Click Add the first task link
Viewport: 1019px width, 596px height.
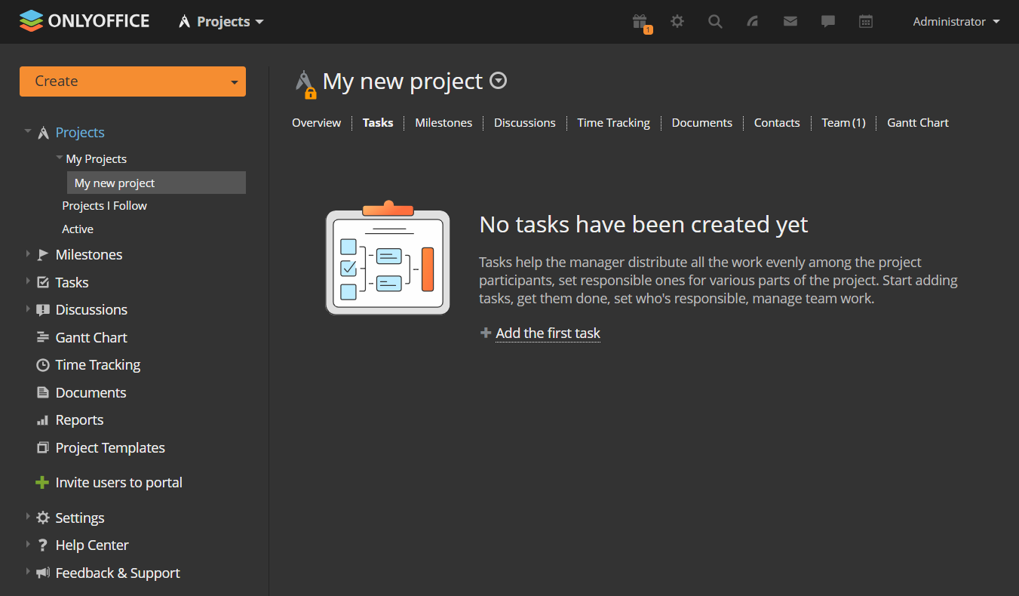(x=548, y=333)
